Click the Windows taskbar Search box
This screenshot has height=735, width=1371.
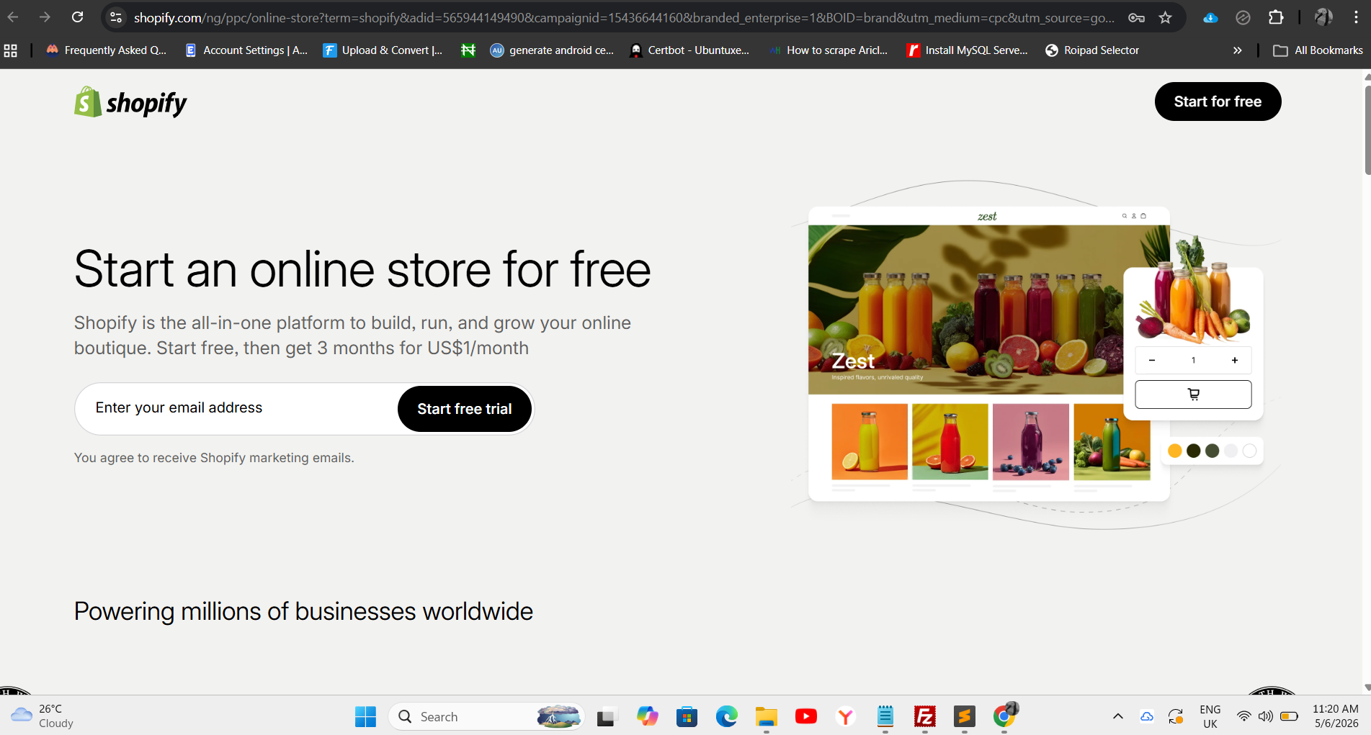[486, 716]
